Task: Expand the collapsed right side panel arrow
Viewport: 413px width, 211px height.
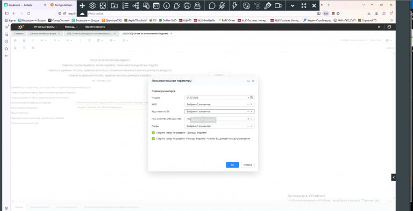Action: pos(394,177)
